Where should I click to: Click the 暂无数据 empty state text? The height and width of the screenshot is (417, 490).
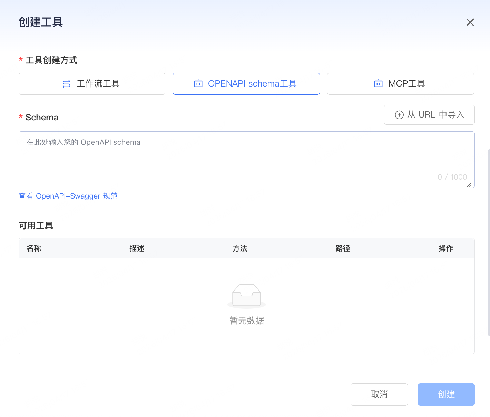click(x=247, y=321)
